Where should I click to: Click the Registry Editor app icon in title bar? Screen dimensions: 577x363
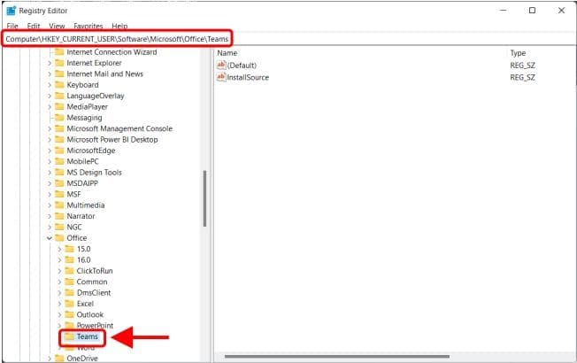[x=12, y=11]
